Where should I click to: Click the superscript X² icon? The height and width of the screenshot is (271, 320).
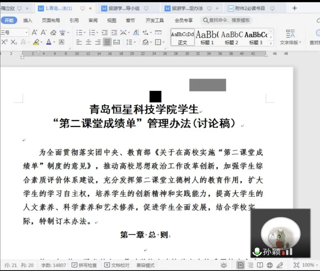click(4, 42)
